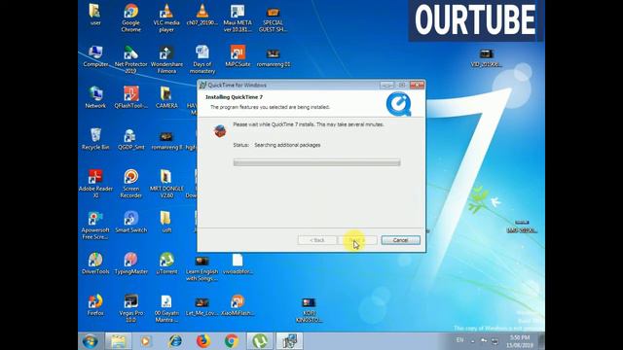This screenshot has height=350, width=623.
Task: Open the Recycle Bin
Action: 95,139
